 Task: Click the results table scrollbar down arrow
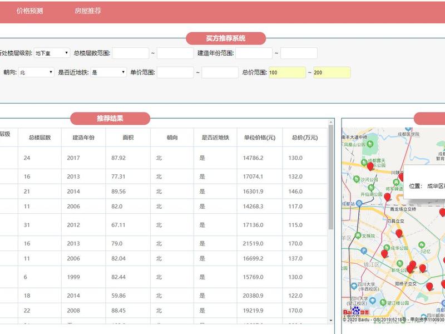click(x=331, y=321)
